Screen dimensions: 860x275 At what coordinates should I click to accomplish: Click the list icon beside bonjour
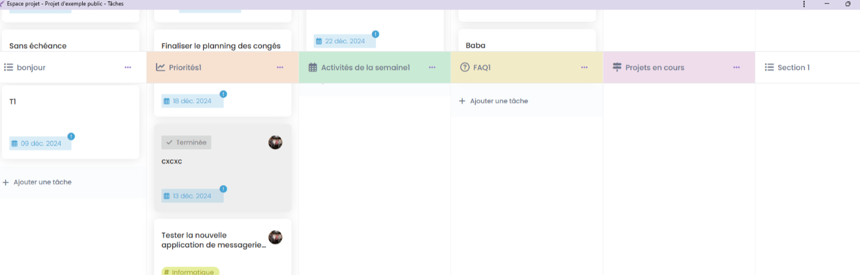pos(8,68)
